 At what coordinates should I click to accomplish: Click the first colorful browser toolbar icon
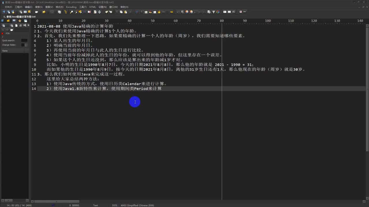coord(187,12)
